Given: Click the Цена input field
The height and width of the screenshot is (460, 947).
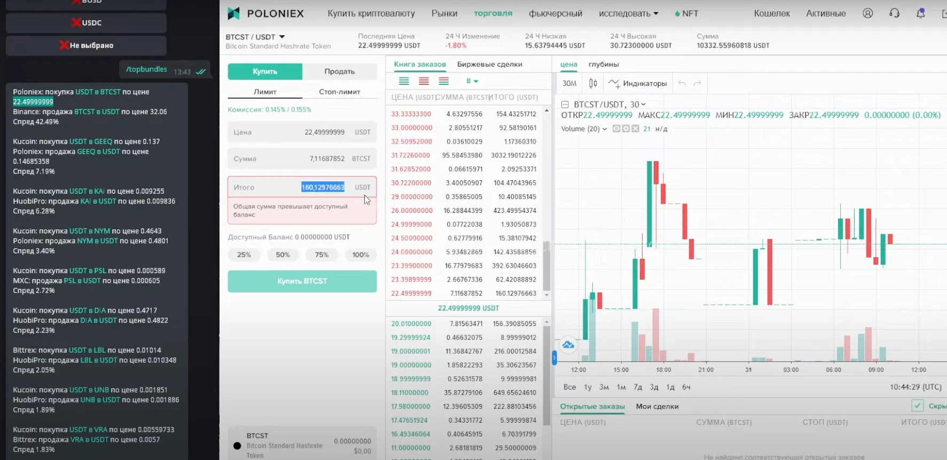Looking at the screenshot, I should point(302,132).
